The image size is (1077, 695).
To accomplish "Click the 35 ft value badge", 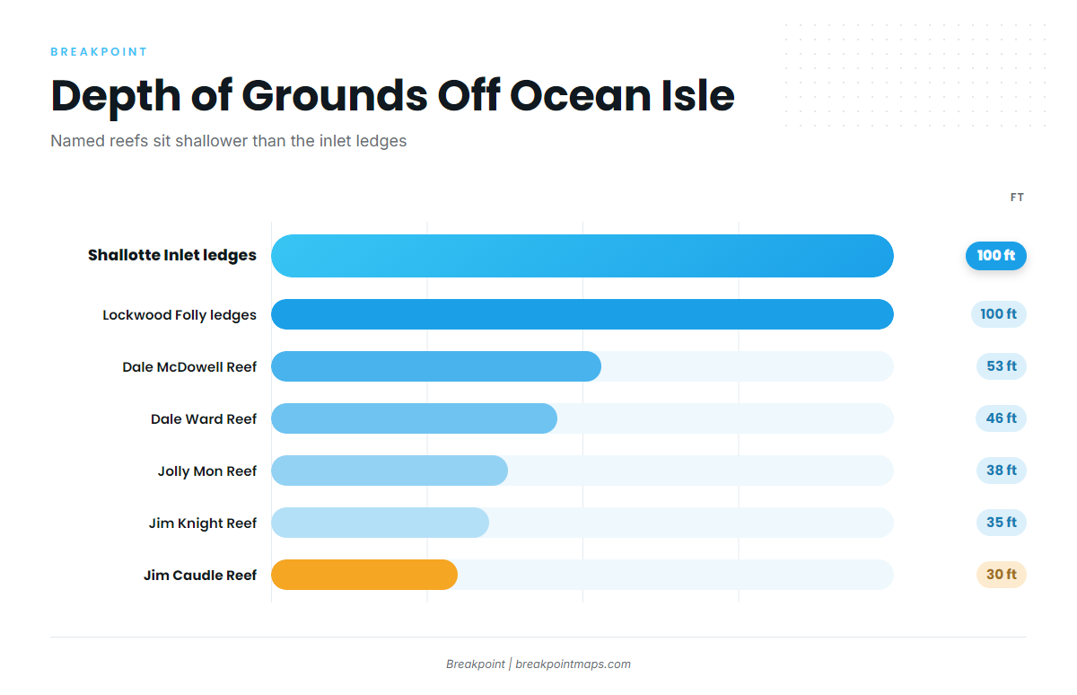I will [x=1002, y=523].
